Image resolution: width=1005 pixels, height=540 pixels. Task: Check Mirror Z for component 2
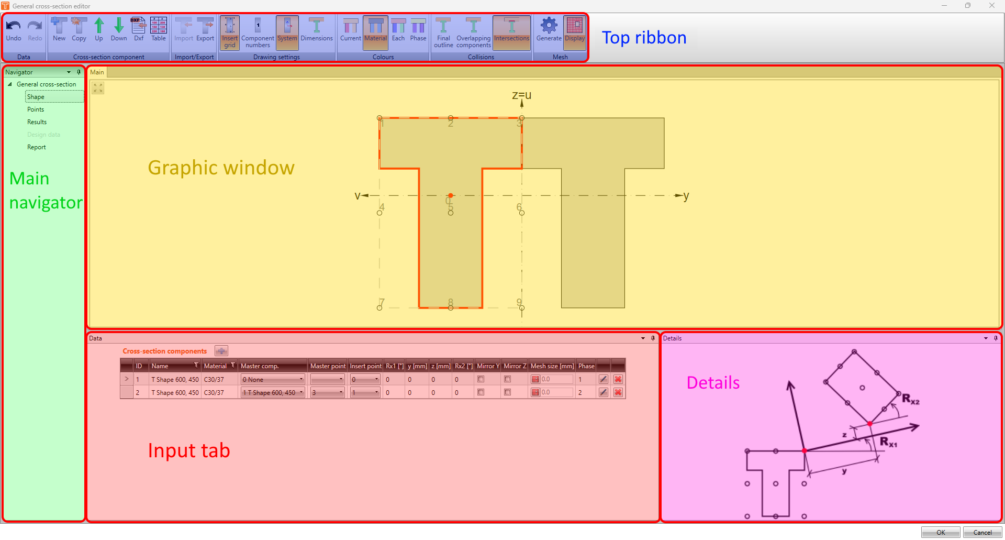pos(507,392)
